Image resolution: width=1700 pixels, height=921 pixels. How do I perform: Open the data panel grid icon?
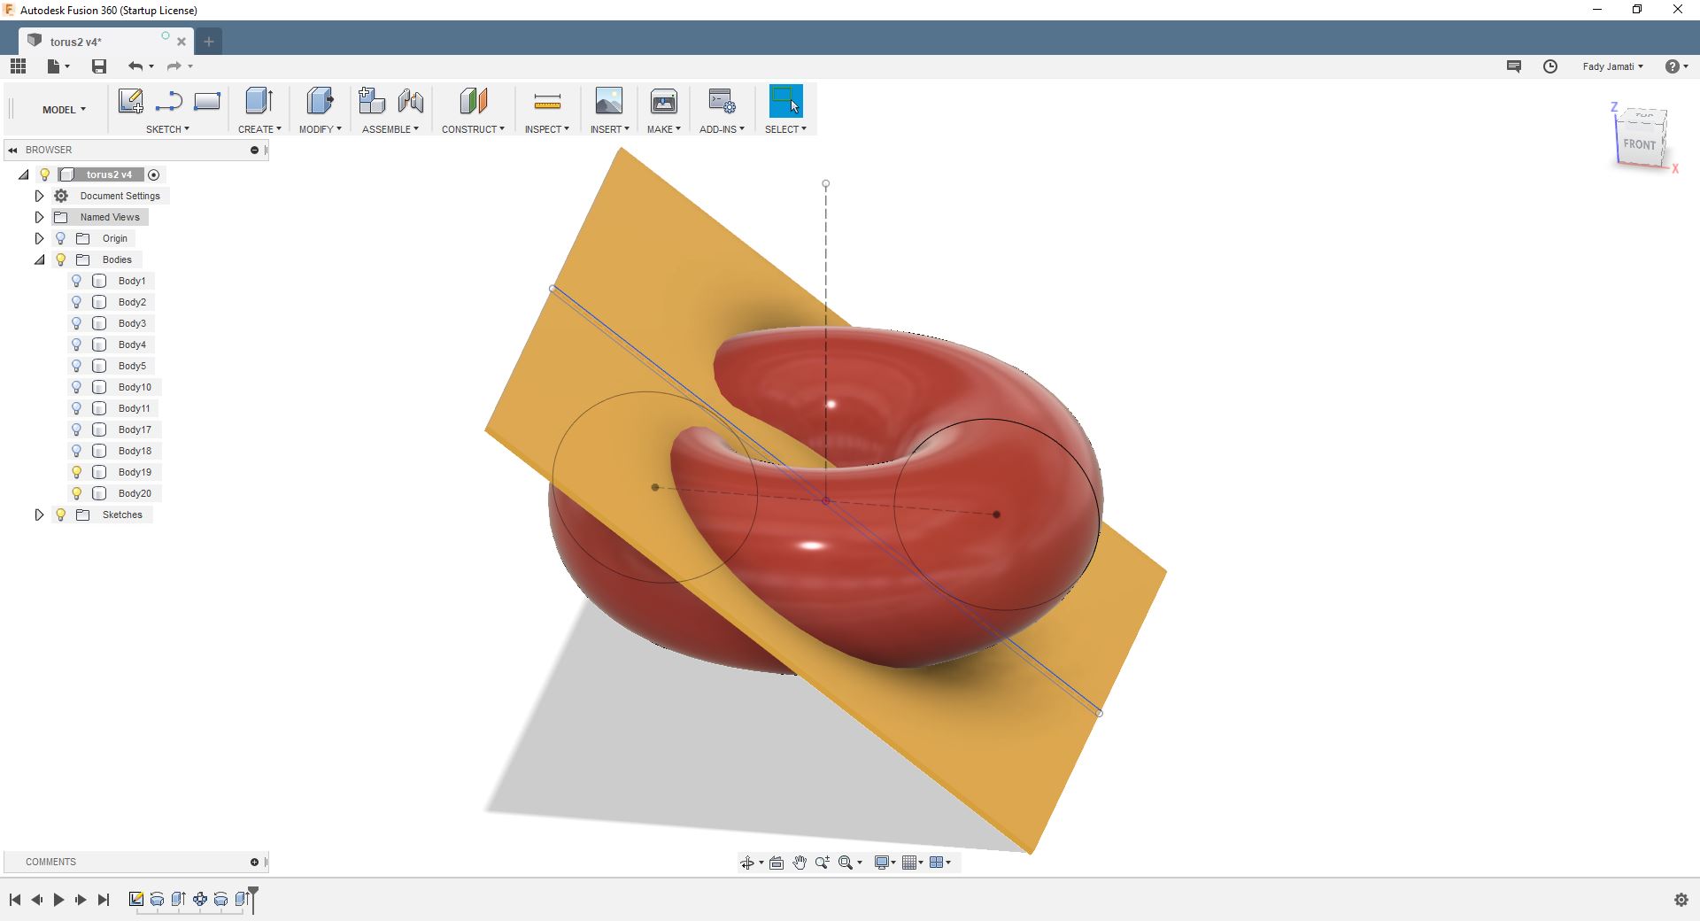[18, 66]
